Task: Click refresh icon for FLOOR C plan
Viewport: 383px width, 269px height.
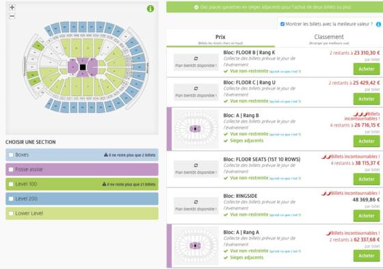Action: (x=196, y=88)
